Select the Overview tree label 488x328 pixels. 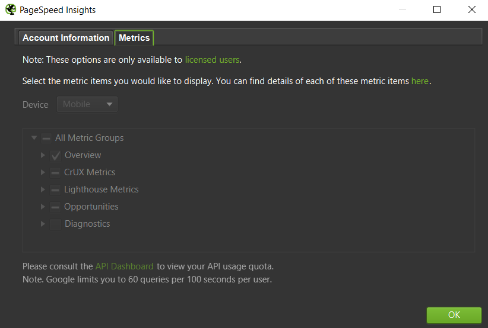[83, 155]
